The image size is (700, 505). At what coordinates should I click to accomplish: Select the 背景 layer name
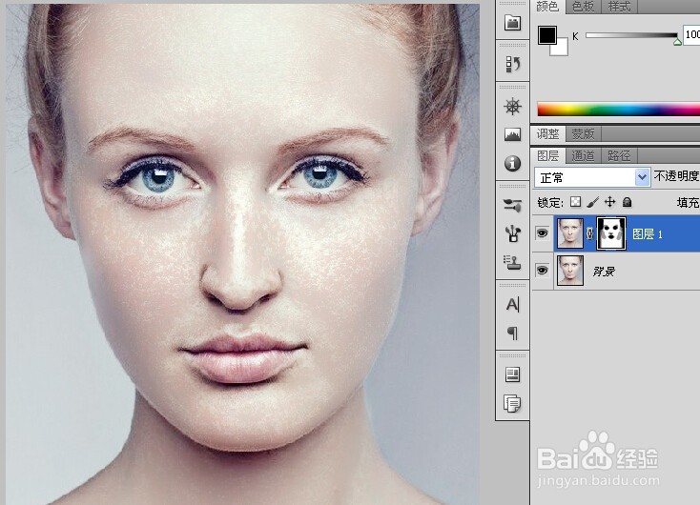[x=604, y=271]
